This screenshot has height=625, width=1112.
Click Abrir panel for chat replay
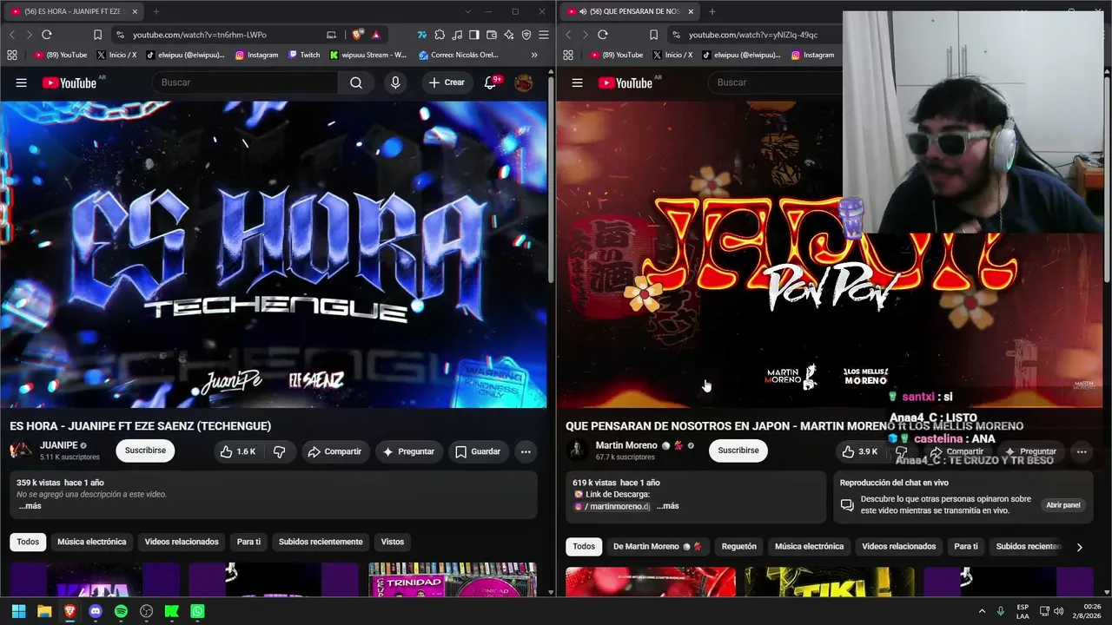(x=1063, y=505)
